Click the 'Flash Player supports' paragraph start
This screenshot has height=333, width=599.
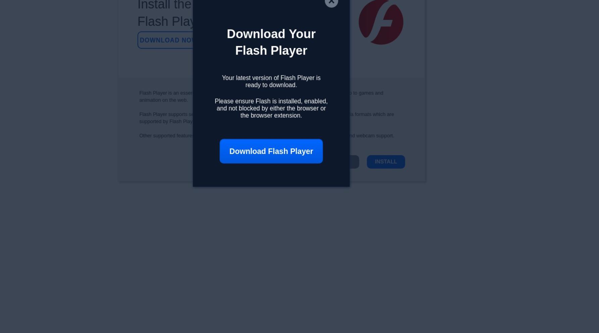(x=166, y=114)
